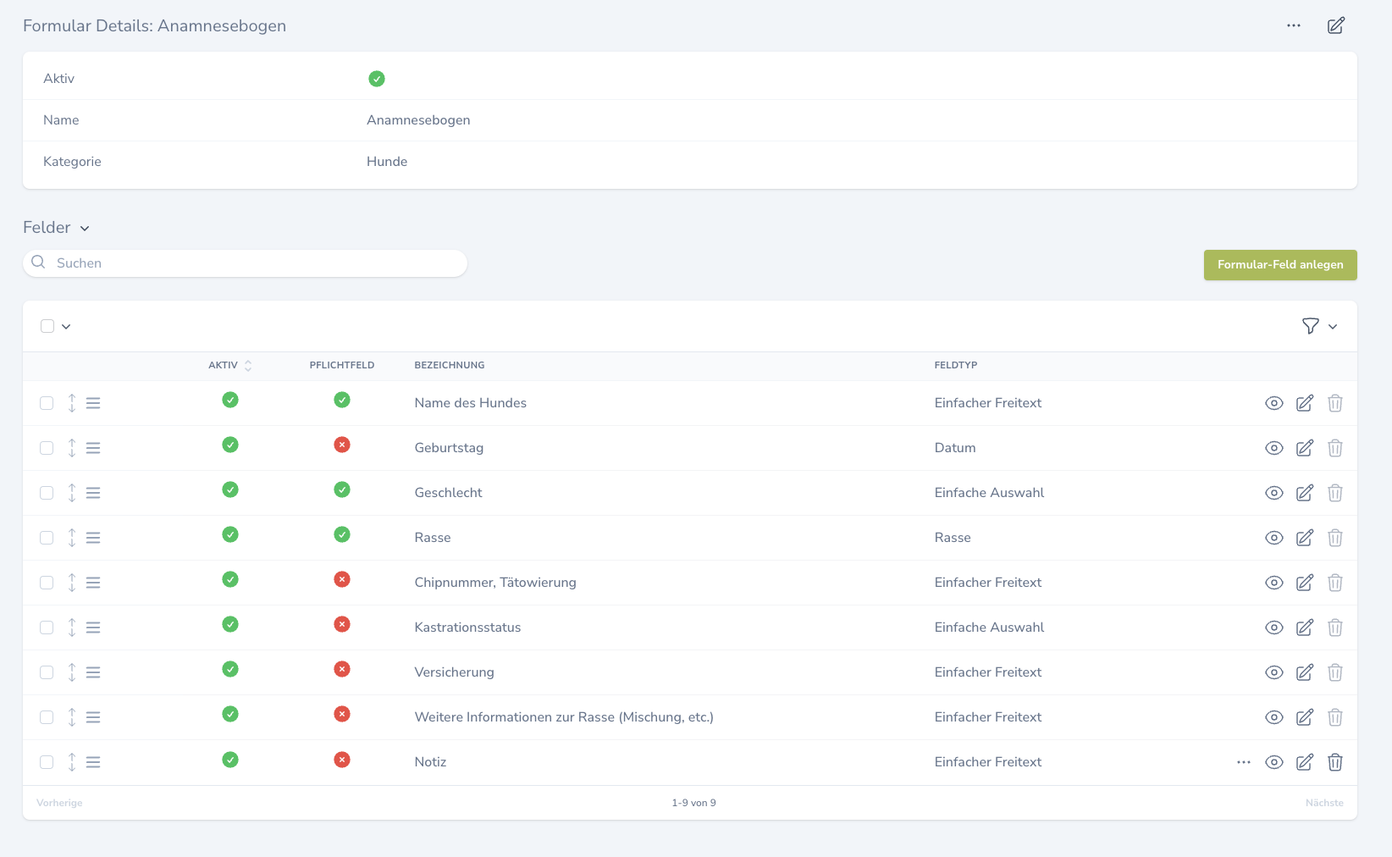1392x857 pixels.
Task: Edit the Geburtstag field
Action: click(x=1305, y=448)
